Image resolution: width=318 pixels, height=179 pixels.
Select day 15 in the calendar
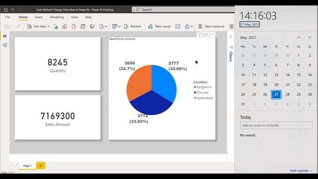(299, 75)
